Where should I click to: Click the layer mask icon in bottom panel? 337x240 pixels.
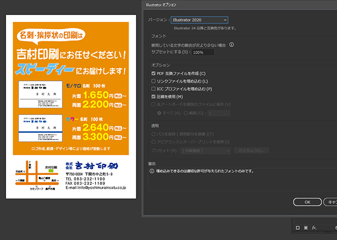(x=306, y=228)
